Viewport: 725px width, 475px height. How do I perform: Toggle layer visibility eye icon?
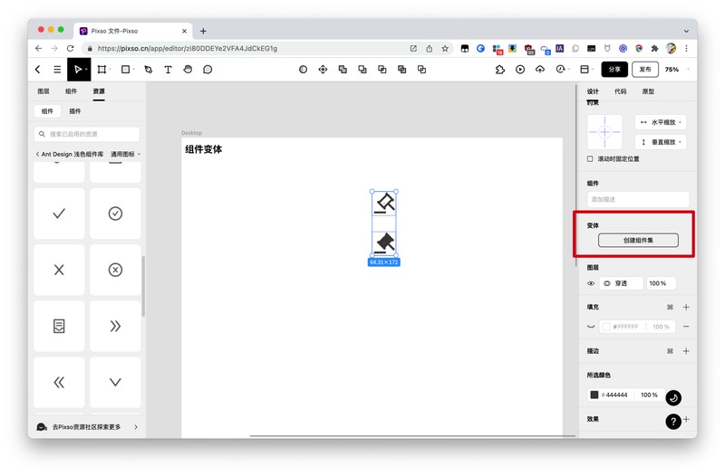pos(591,283)
